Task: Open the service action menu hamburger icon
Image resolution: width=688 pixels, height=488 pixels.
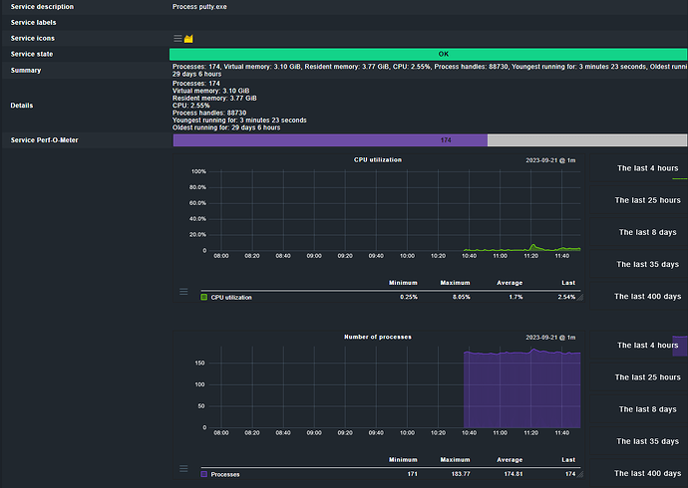Action: pyautogui.click(x=177, y=38)
